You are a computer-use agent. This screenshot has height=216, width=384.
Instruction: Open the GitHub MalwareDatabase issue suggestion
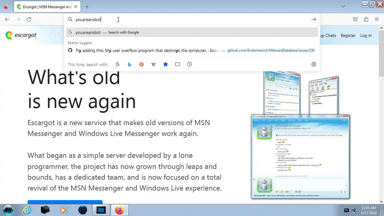[x=192, y=50]
